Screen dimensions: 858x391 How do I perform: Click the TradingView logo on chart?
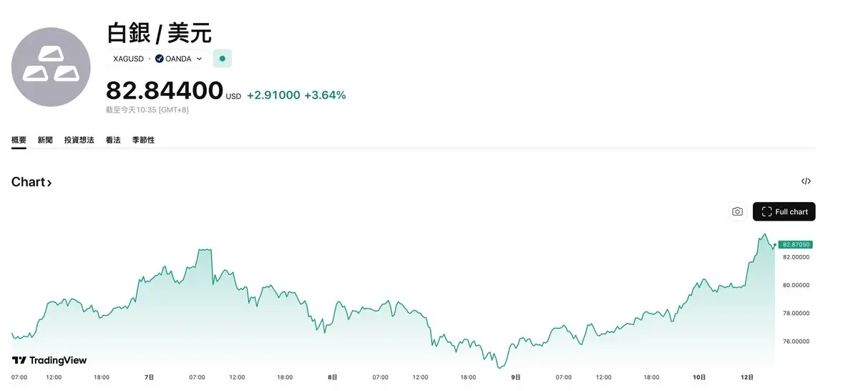(49, 360)
